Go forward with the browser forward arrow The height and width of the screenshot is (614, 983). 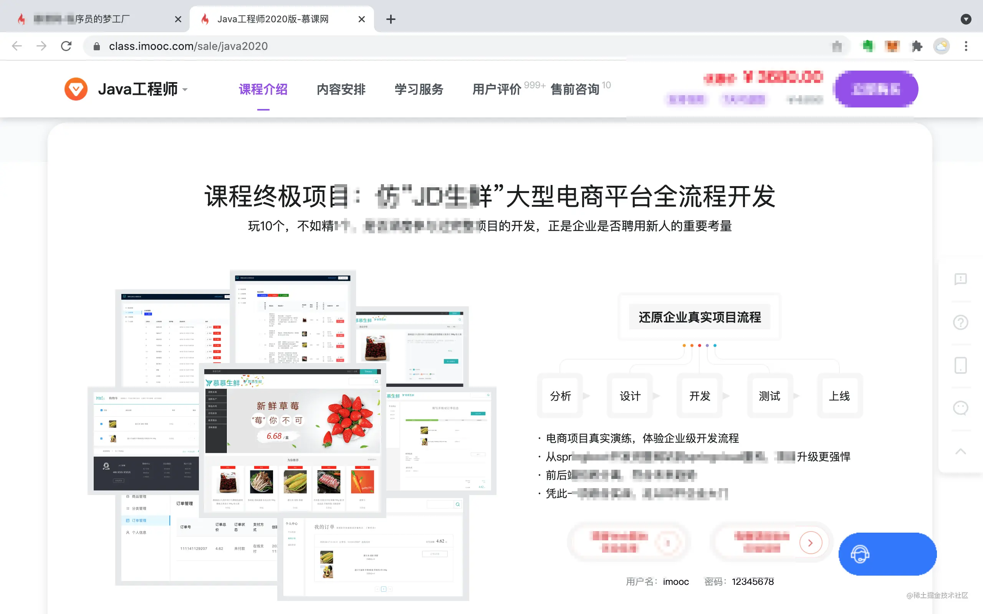(x=41, y=46)
